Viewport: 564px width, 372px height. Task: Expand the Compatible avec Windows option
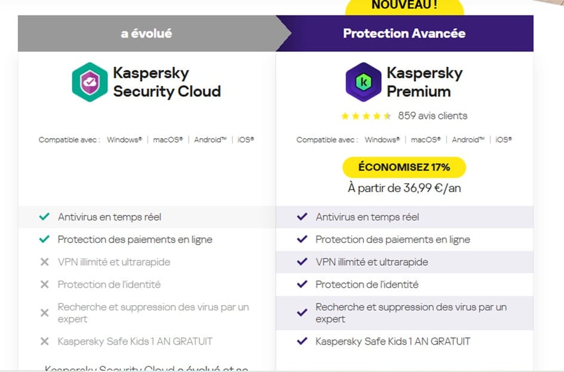tap(124, 140)
